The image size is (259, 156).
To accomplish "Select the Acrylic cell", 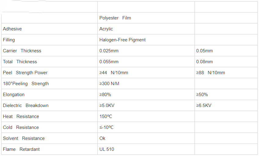I will pyautogui.click(x=106, y=29).
